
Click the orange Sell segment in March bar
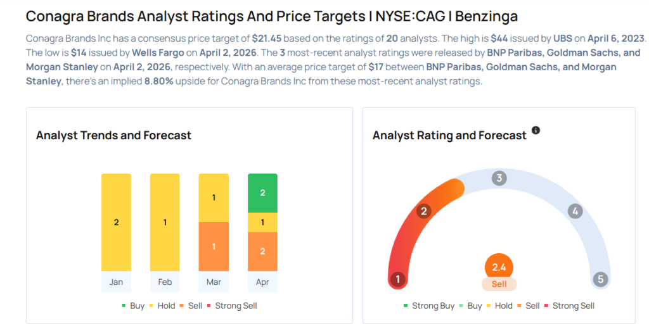(x=214, y=246)
